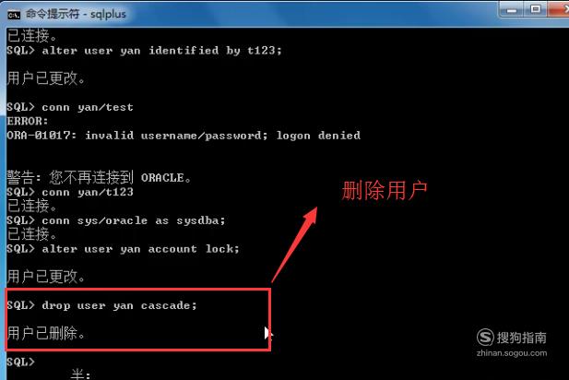Click the mouse cursor inside red box
This screenshot has width=569, height=380.
pos(268,333)
